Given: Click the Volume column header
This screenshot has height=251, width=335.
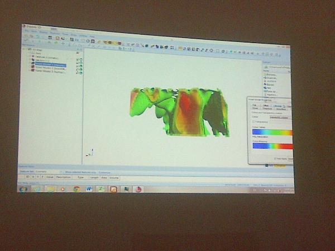Looking at the screenshot, I should click(114, 177).
